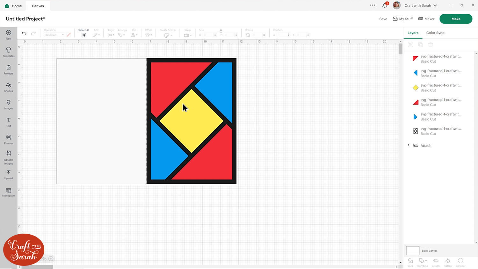478x269 pixels.
Task: Switch to the Canvas tab
Action: pyautogui.click(x=38, y=6)
